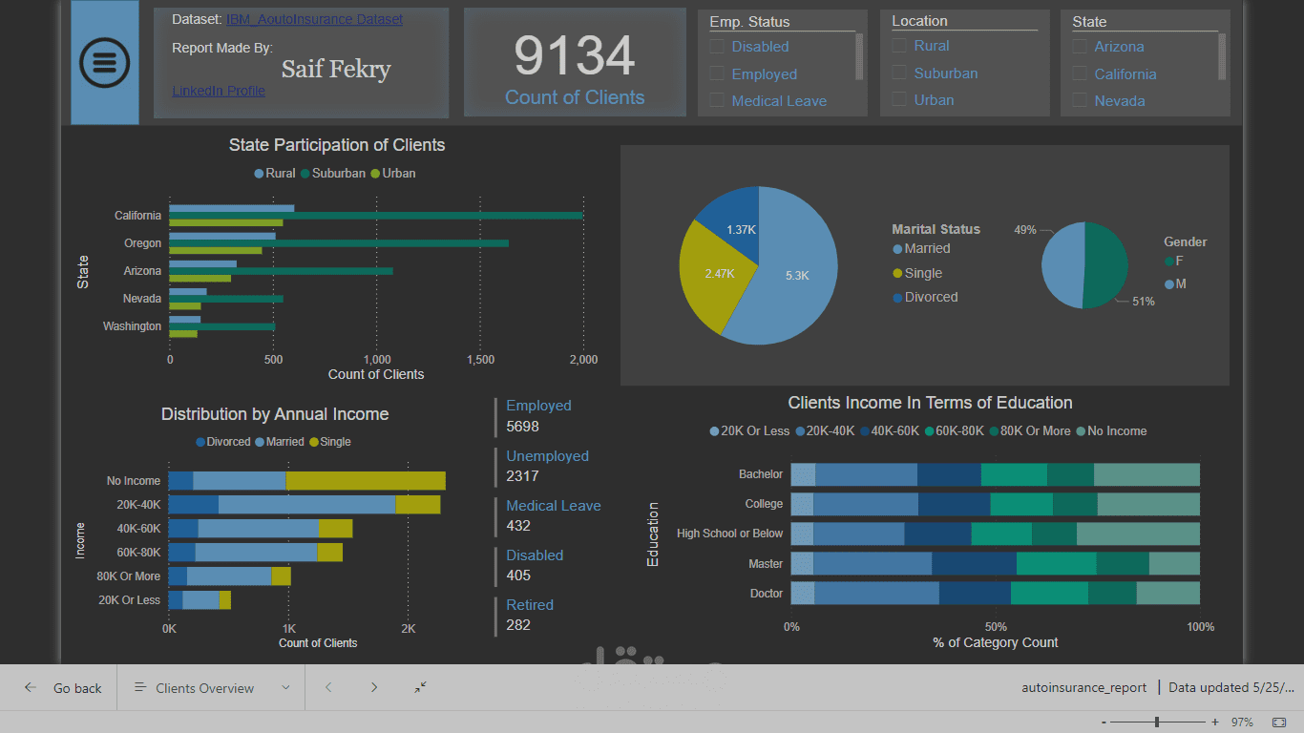Click the Urban legend item in State Participation
This screenshot has height=733, width=1304.
coord(392,174)
